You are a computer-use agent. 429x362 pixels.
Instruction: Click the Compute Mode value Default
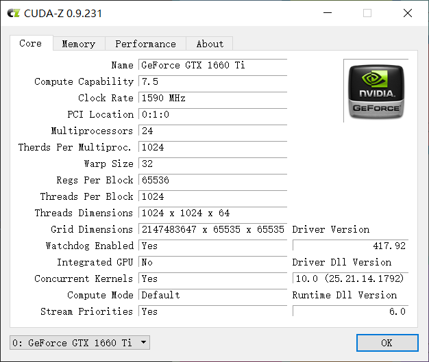pos(212,294)
